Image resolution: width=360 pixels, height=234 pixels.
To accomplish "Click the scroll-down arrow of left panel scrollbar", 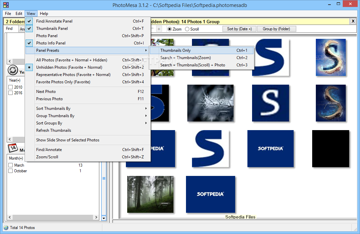I will [104, 218].
